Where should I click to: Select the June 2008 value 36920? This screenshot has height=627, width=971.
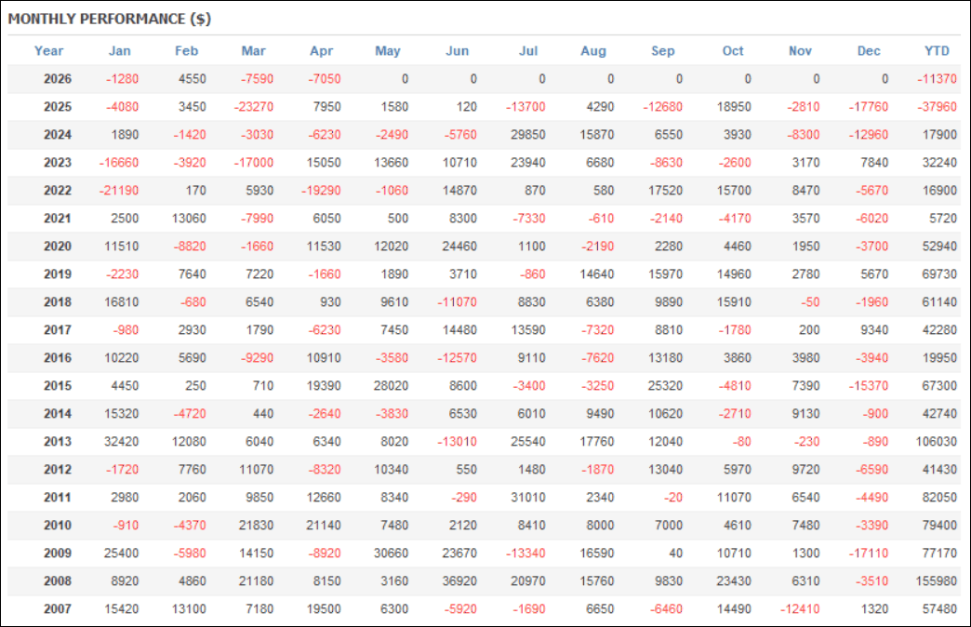click(x=459, y=580)
